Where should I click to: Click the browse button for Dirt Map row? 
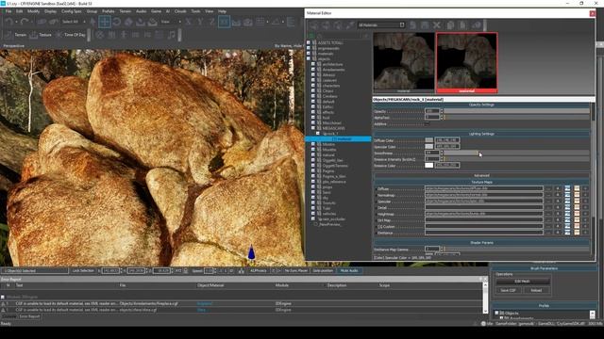[x=548, y=220]
